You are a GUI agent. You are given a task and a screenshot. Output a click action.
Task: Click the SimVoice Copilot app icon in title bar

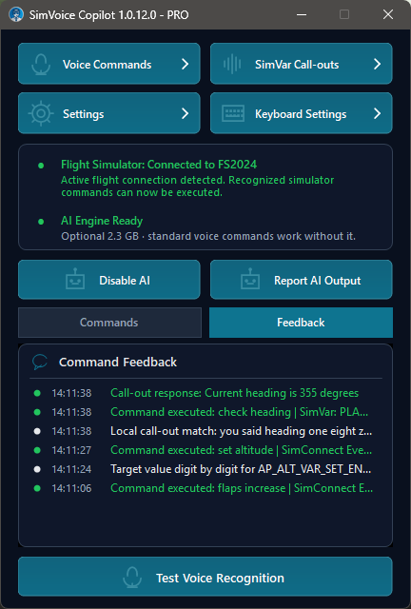point(16,14)
